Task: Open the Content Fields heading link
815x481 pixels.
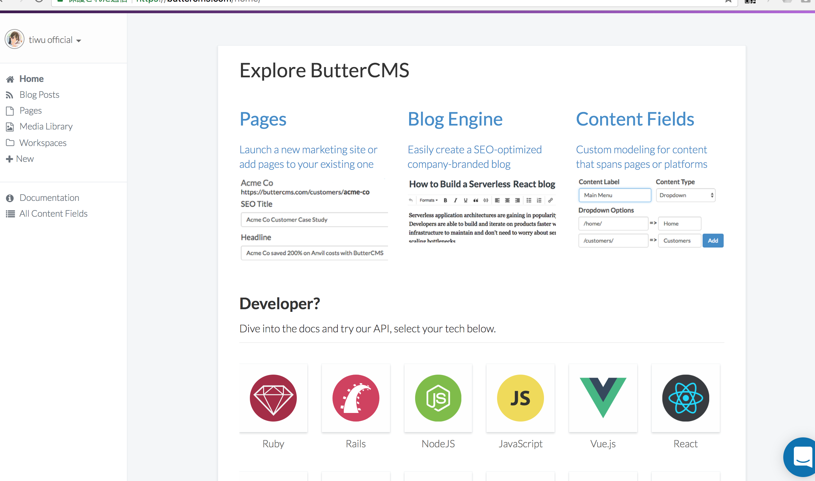Action: [x=635, y=119]
